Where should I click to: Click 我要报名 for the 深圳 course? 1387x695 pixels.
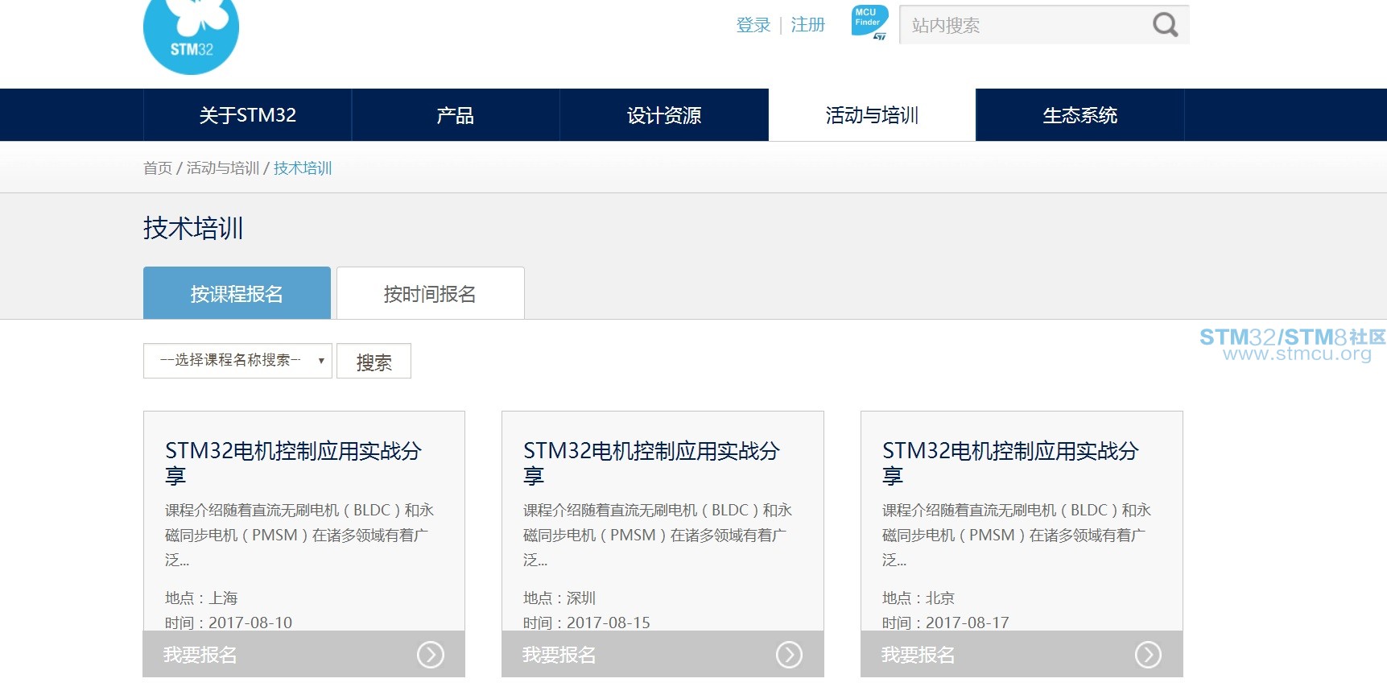coord(663,654)
